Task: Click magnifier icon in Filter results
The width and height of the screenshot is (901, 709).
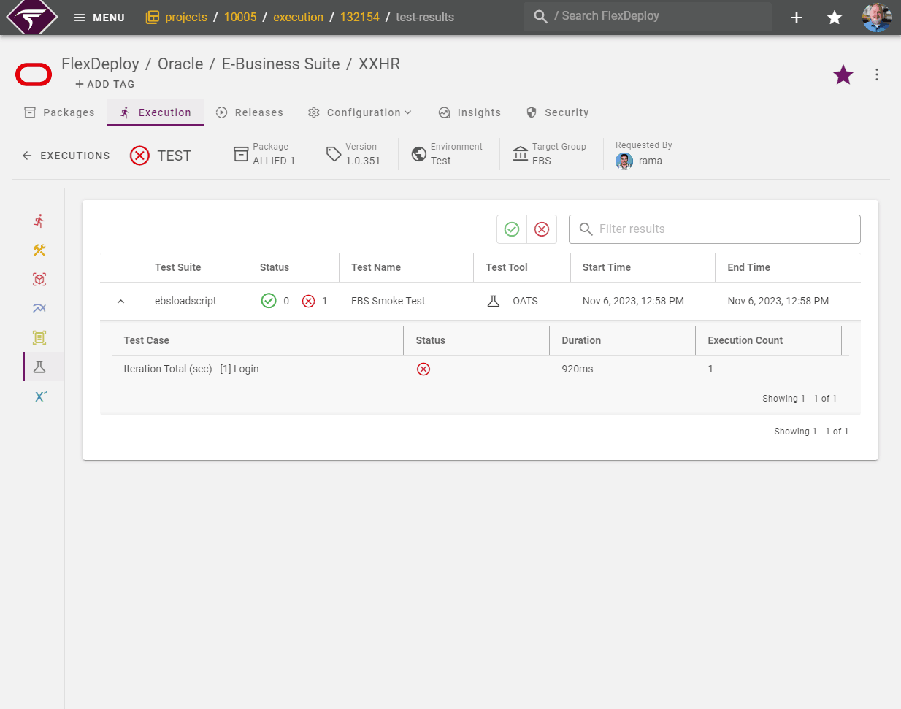Action: click(586, 229)
